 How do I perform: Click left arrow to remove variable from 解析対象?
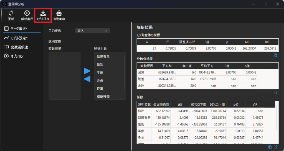[x=87, y=79]
